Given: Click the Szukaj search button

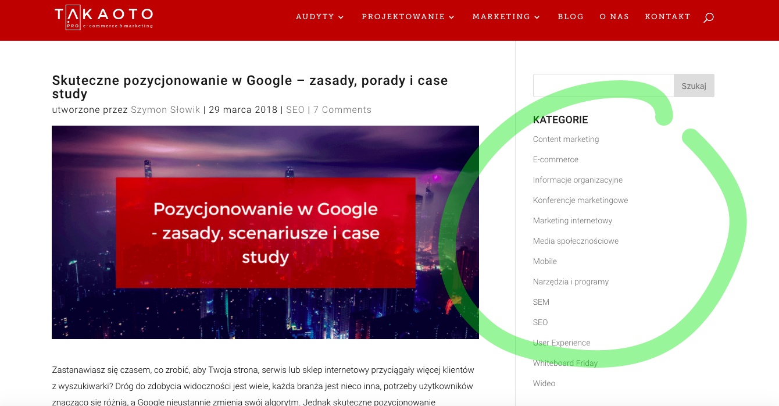Looking at the screenshot, I should tap(694, 86).
